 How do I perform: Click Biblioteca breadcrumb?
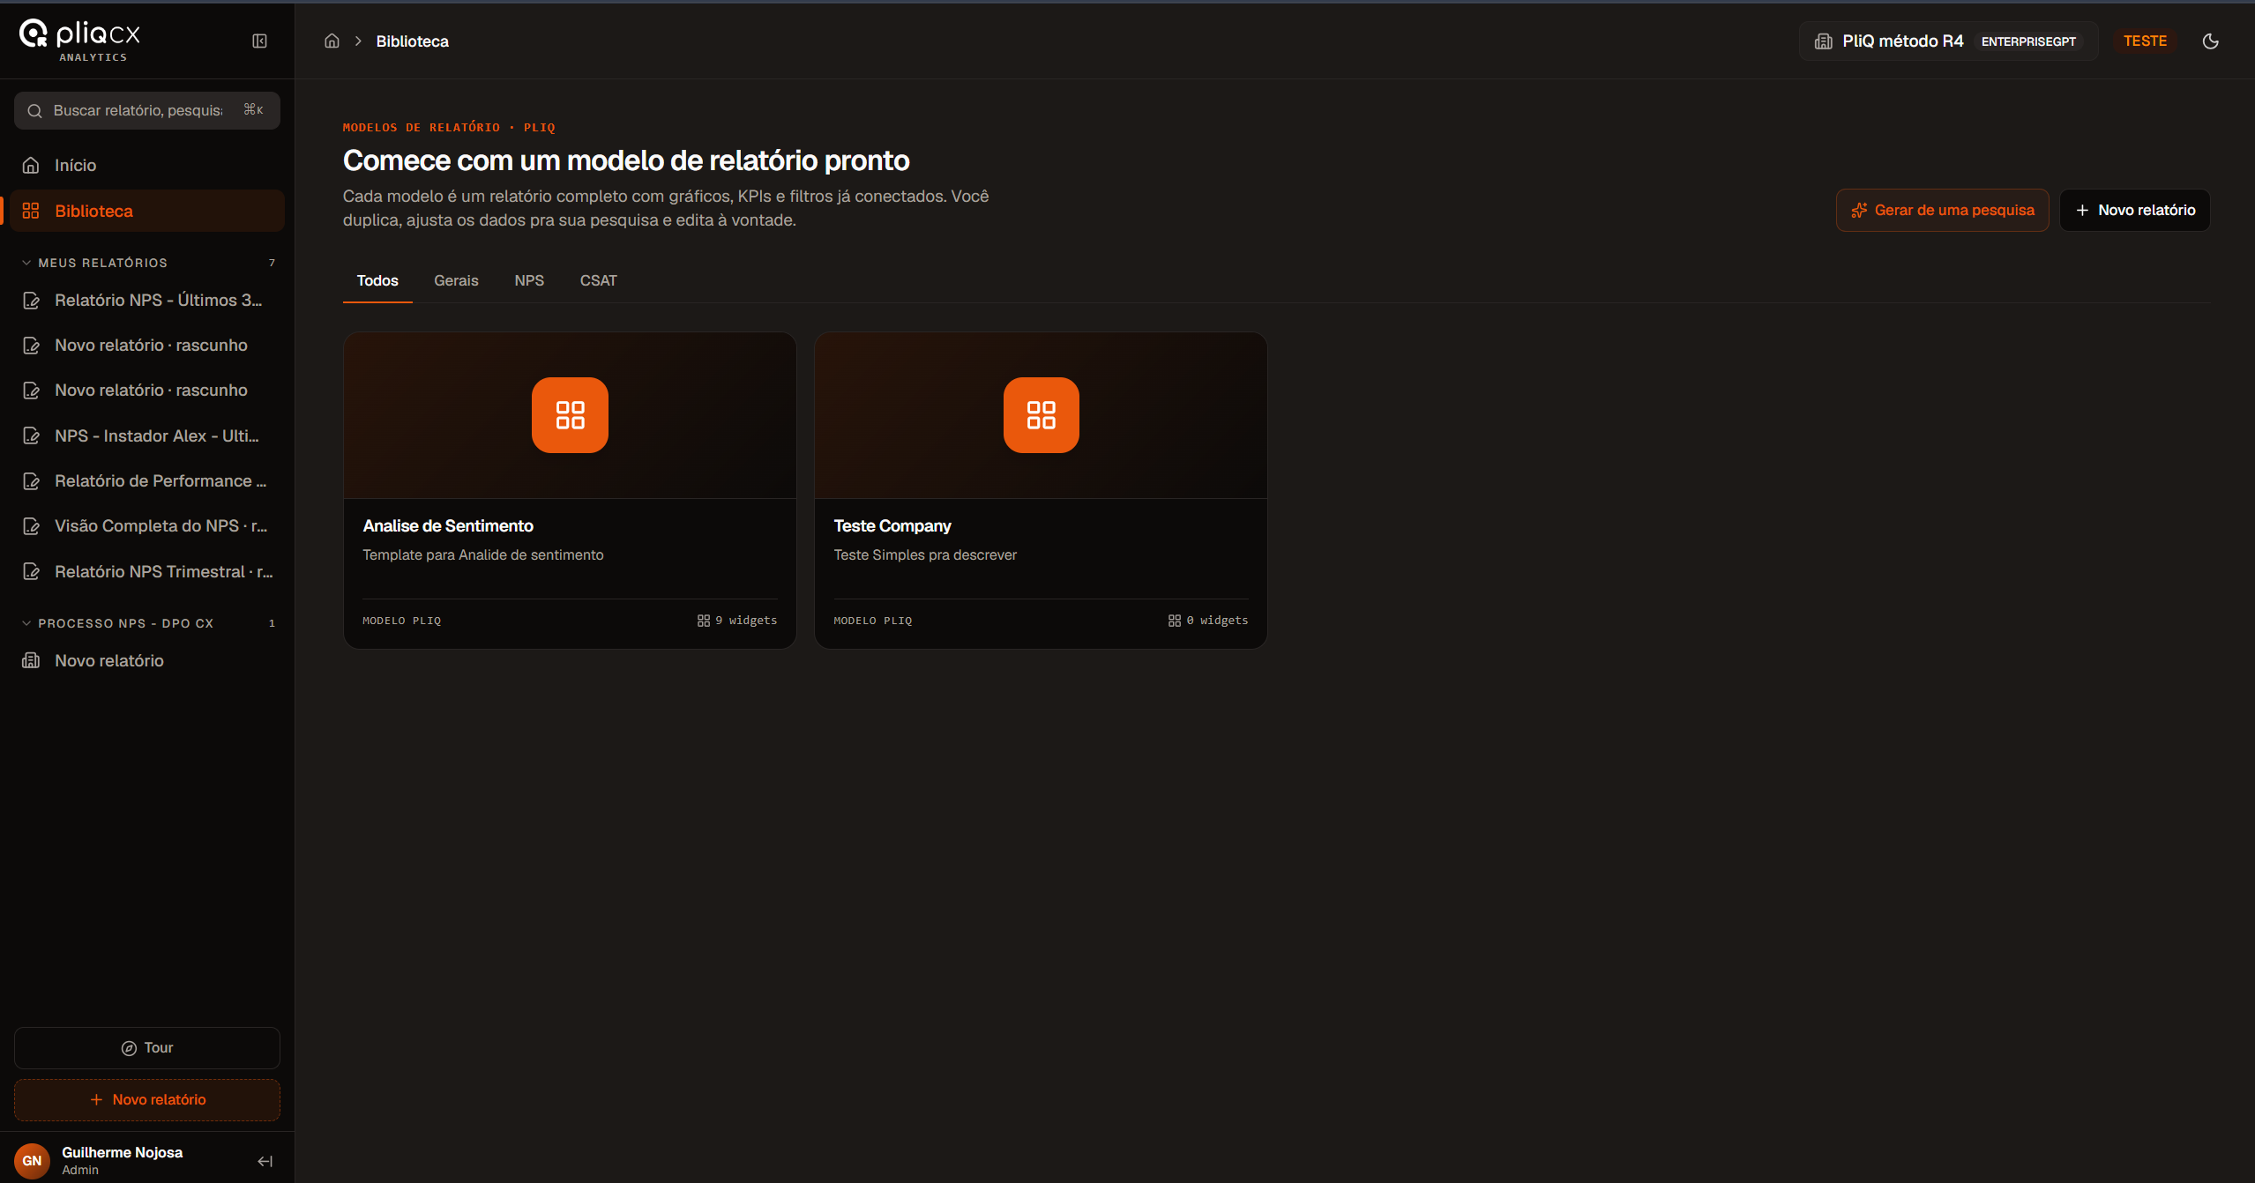click(x=412, y=41)
